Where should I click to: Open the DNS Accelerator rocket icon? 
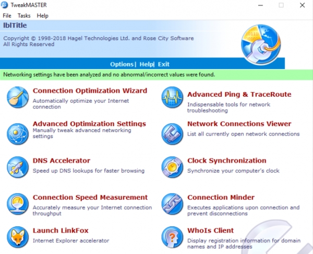[x=17, y=167]
